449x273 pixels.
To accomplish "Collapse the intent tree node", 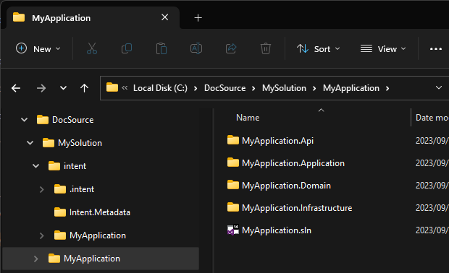I will (35, 166).
